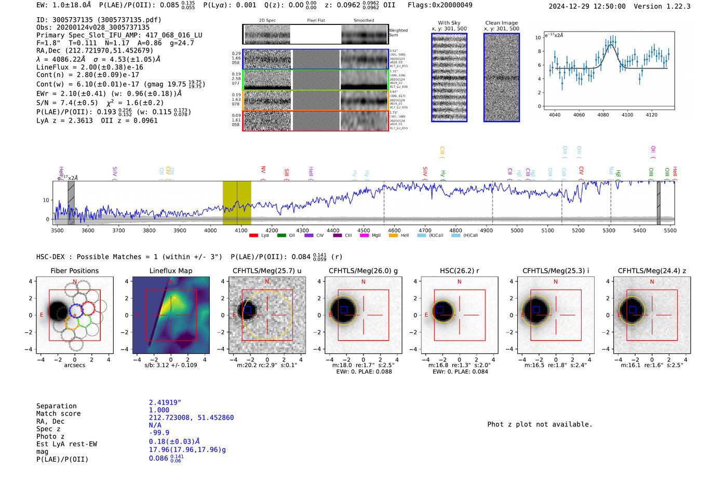This screenshot has width=727, height=495.
Task: Open the Lineflux Map panel
Action: point(171,315)
